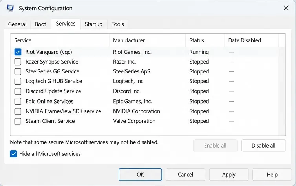Click the Riot Games, Inc. manufacturer cell
The image size is (296, 186).
[x=132, y=52]
